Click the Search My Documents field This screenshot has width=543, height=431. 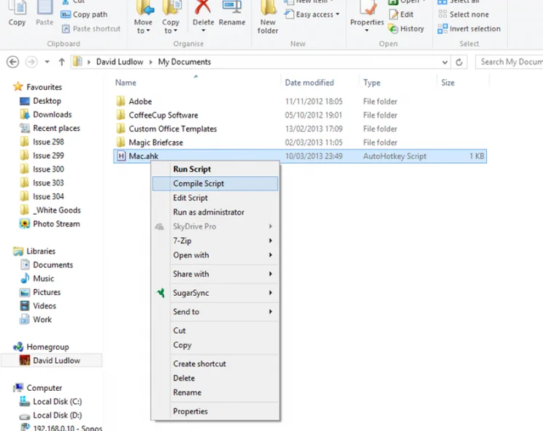click(509, 62)
